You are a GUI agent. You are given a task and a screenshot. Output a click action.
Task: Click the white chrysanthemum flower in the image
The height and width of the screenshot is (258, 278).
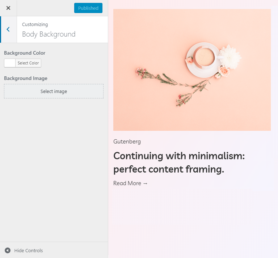[230, 57]
